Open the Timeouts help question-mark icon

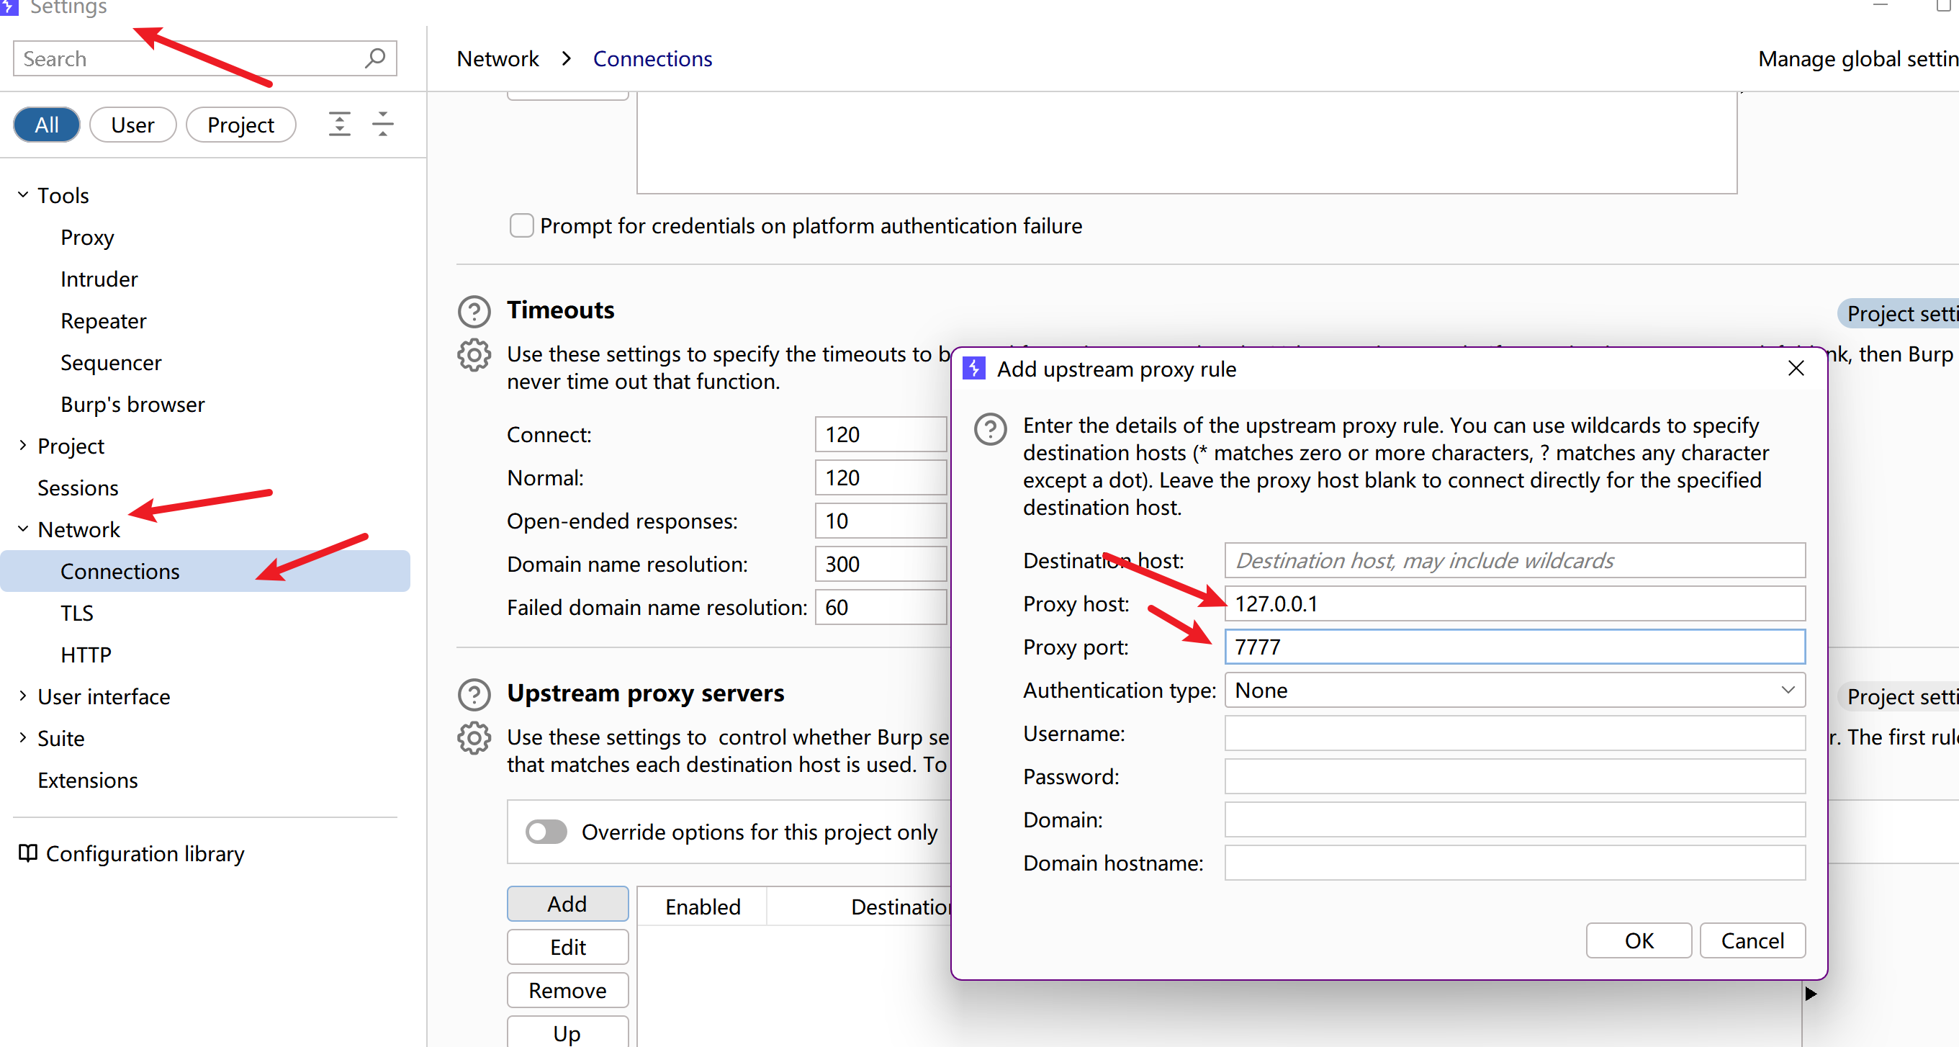pyautogui.click(x=474, y=311)
